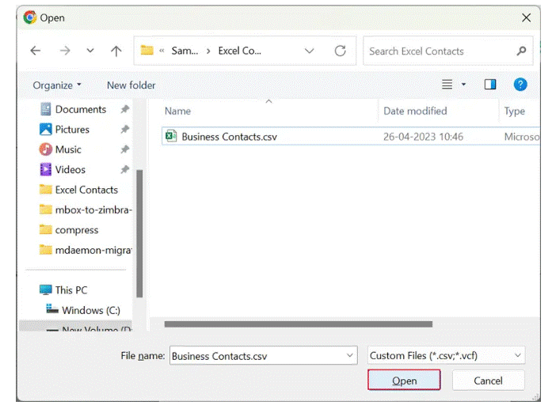Sort by Type column header
The height and width of the screenshot is (409, 556).
click(x=514, y=112)
